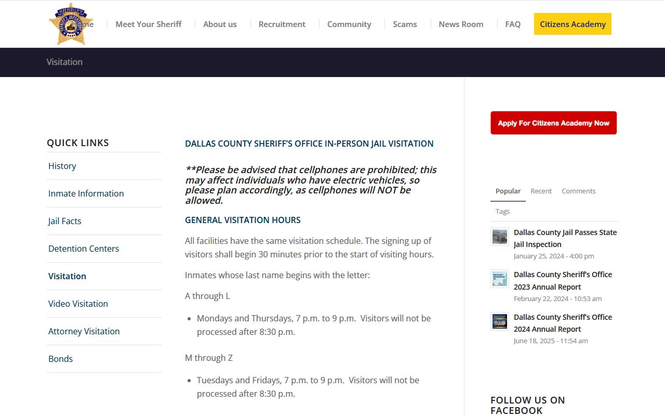Viewport: 665px width, 416px height.
Task: Open Jail Facts quick link
Action: (65, 221)
